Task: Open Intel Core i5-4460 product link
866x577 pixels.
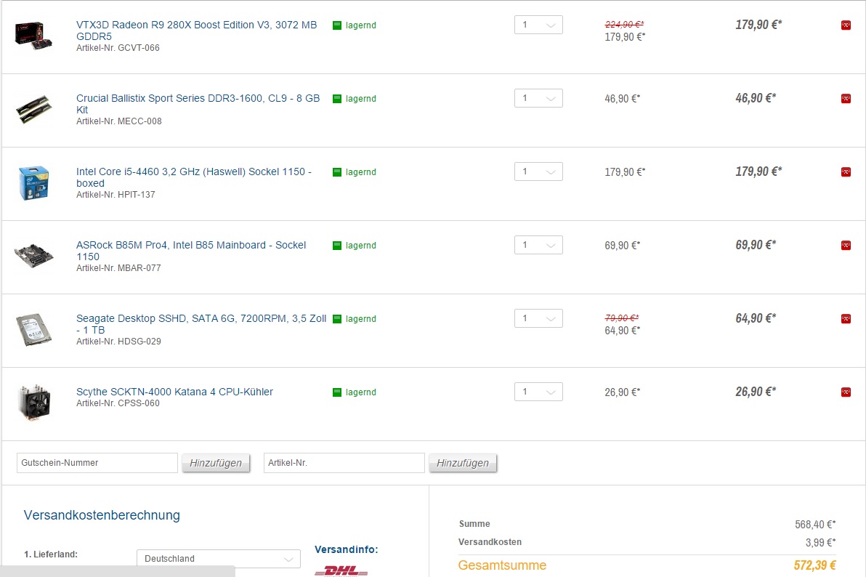Action: coord(194,177)
